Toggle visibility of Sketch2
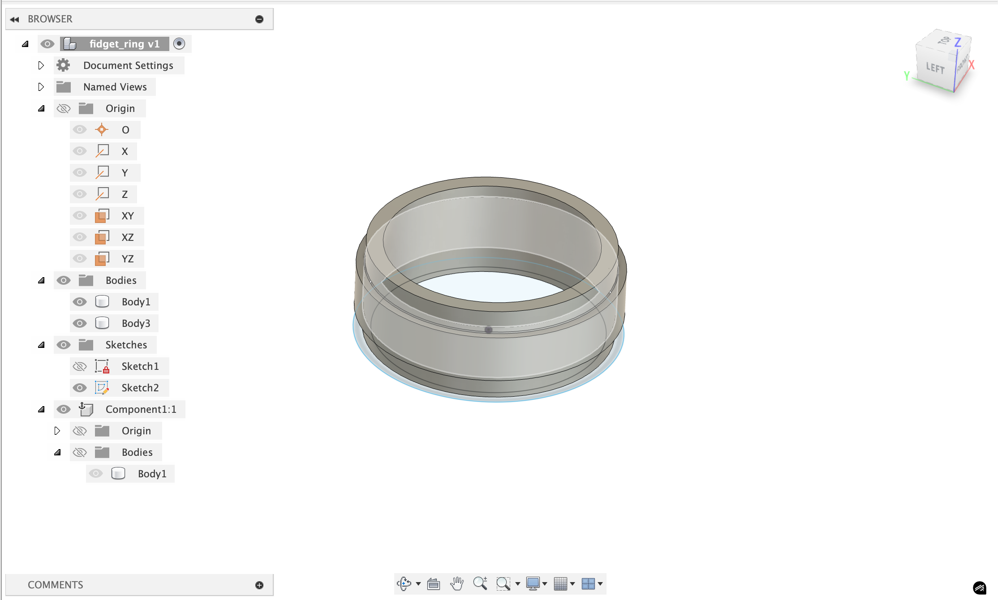The image size is (998, 600). point(80,387)
